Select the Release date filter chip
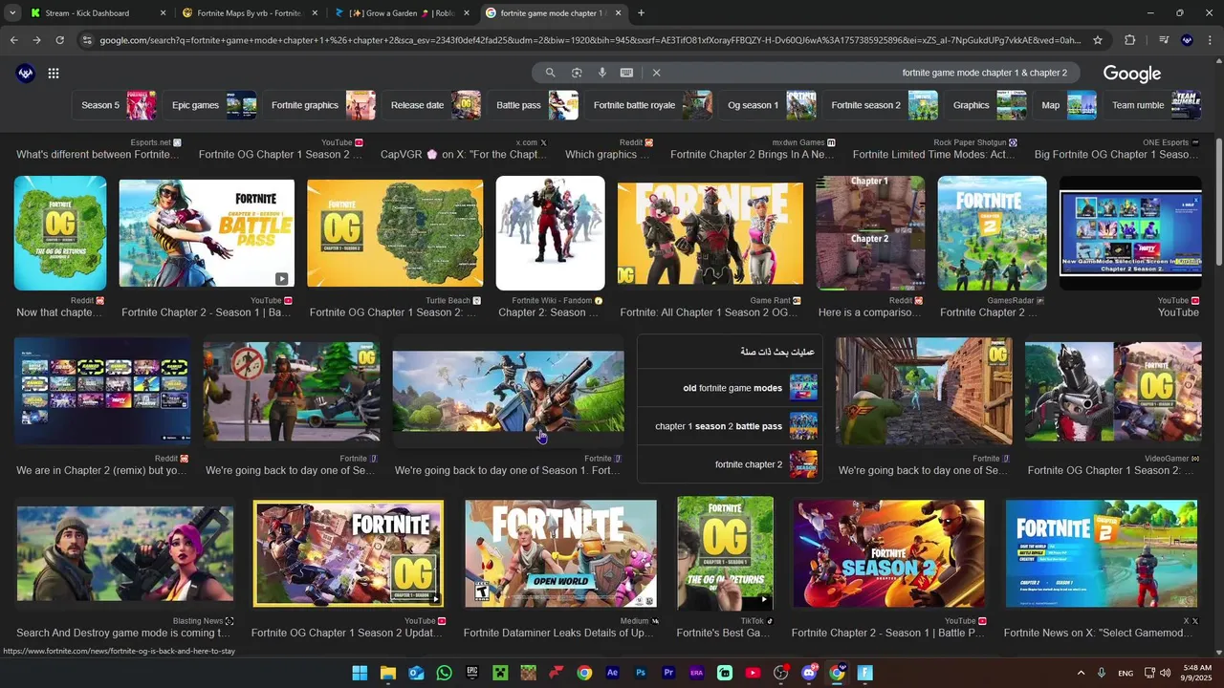1224x688 pixels. (431, 105)
